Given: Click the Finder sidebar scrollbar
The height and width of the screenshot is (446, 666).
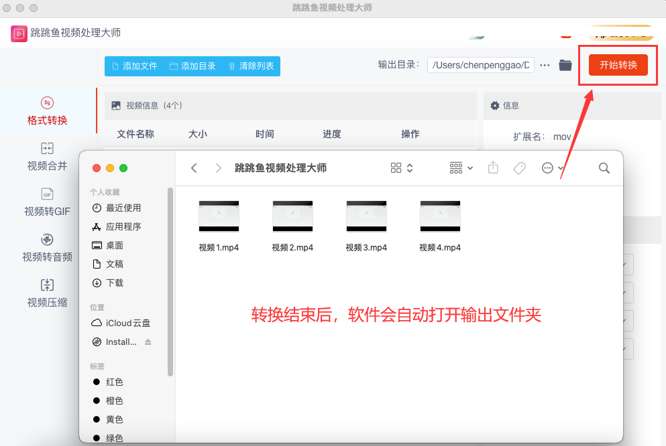Looking at the screenshot, I should [170, 282].
